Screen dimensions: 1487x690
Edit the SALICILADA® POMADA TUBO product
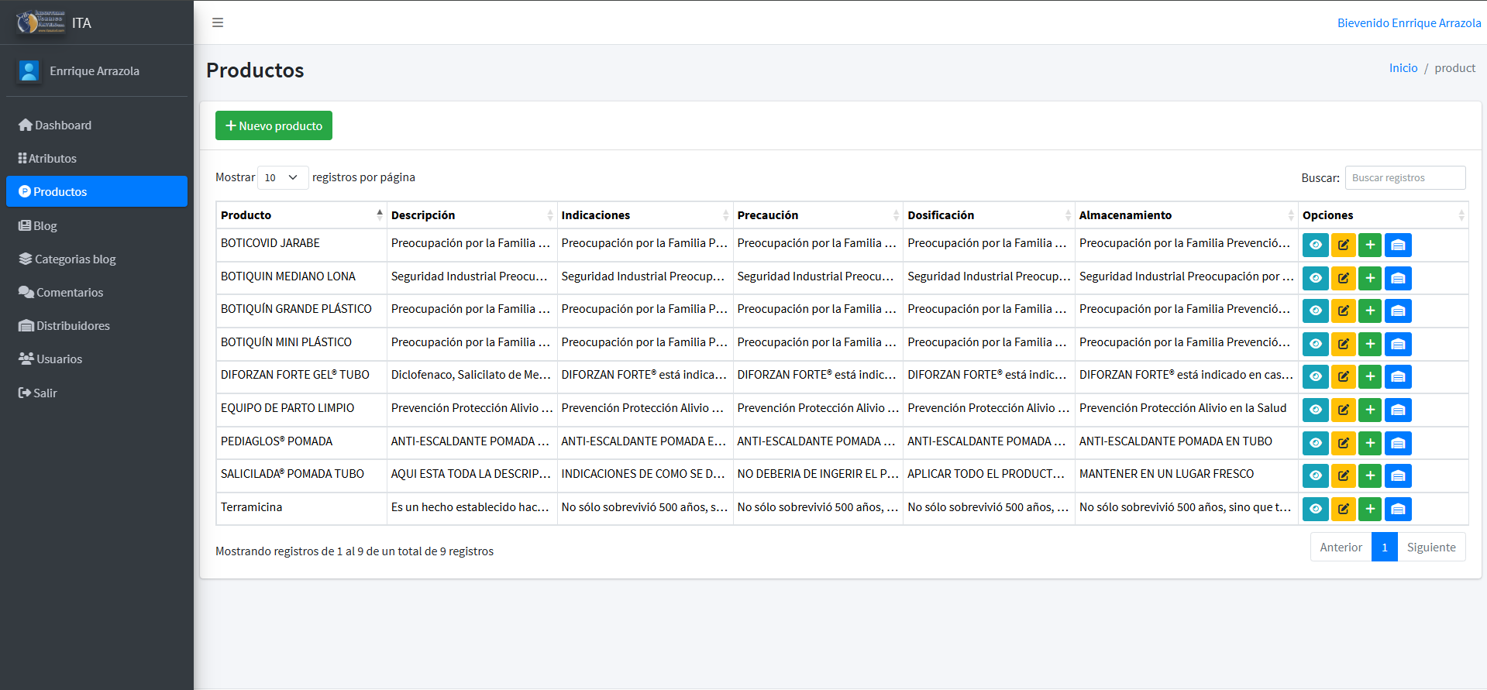[x=1343, y=475]
